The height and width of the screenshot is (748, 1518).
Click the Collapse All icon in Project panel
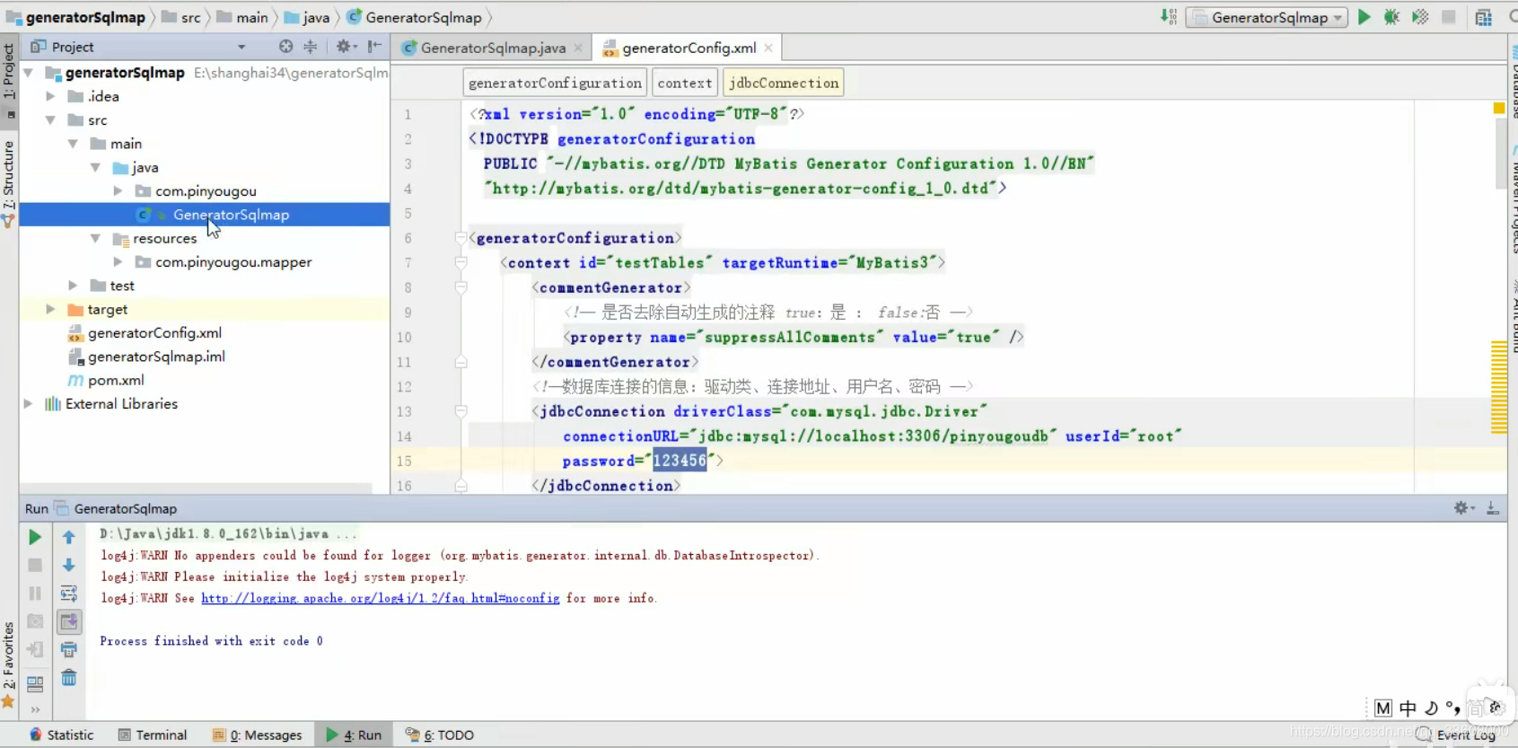tap(311, 47)
